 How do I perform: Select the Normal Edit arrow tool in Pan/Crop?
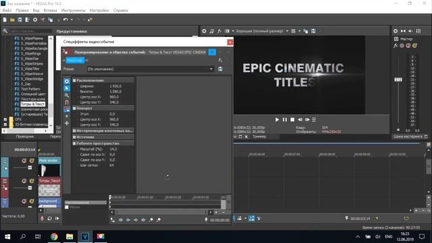pos(67,88)
